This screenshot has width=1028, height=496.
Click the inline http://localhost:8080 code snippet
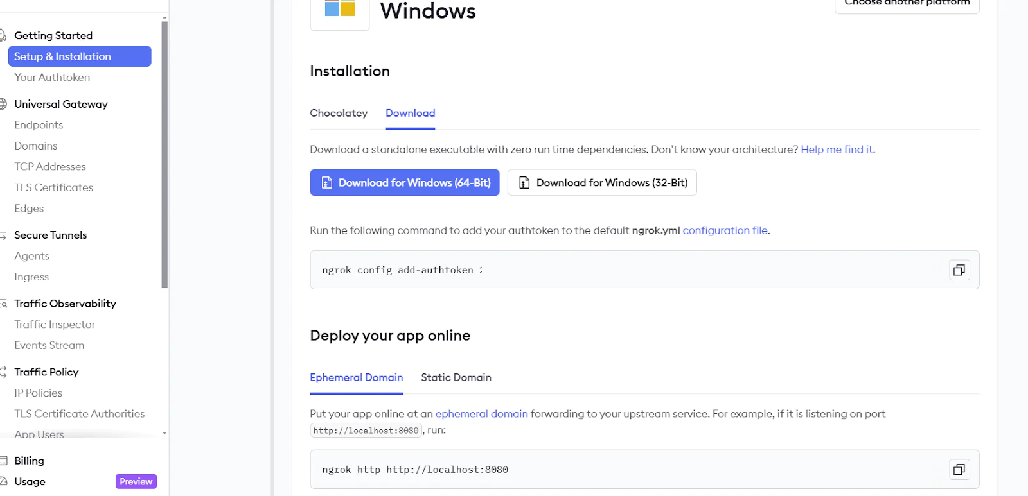coord(366,431)
